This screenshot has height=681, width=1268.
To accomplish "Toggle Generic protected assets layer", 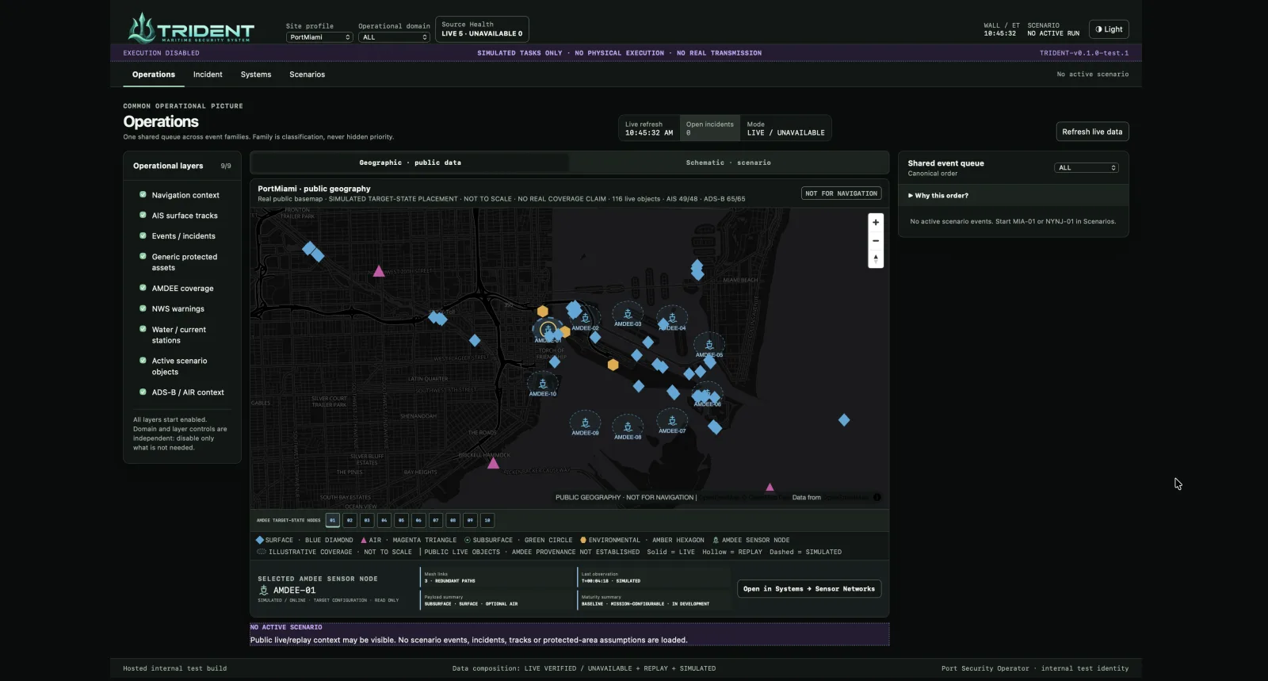I will 143,256.
